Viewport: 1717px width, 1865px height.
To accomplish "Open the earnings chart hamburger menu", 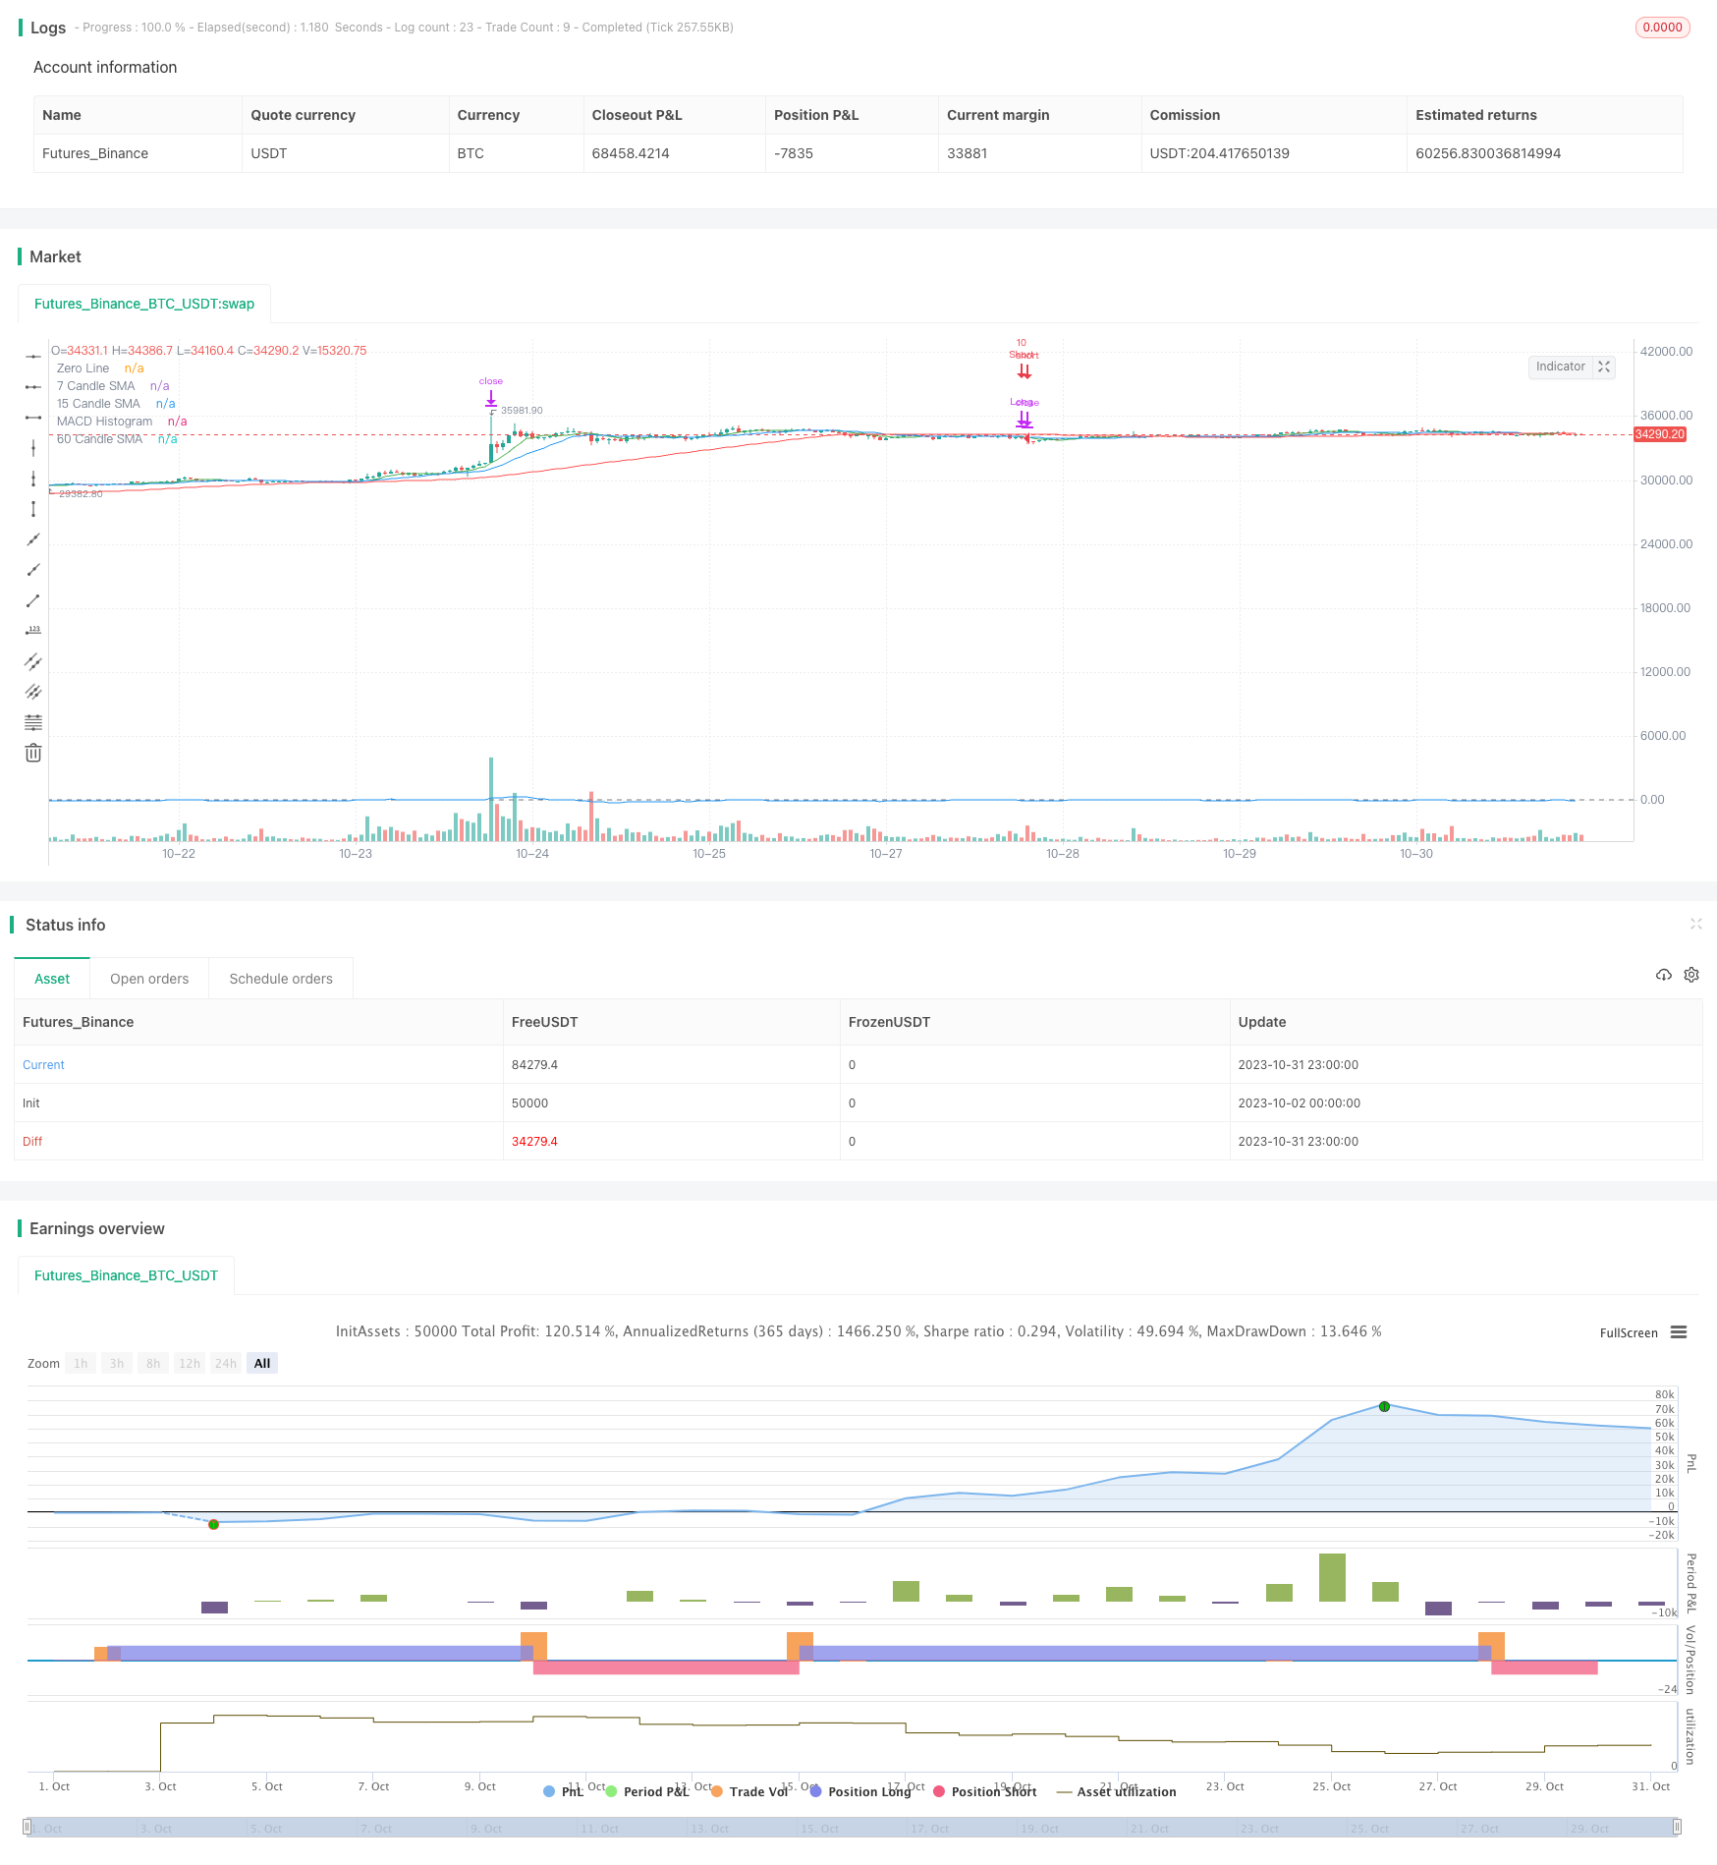I will [1679, 1332].
